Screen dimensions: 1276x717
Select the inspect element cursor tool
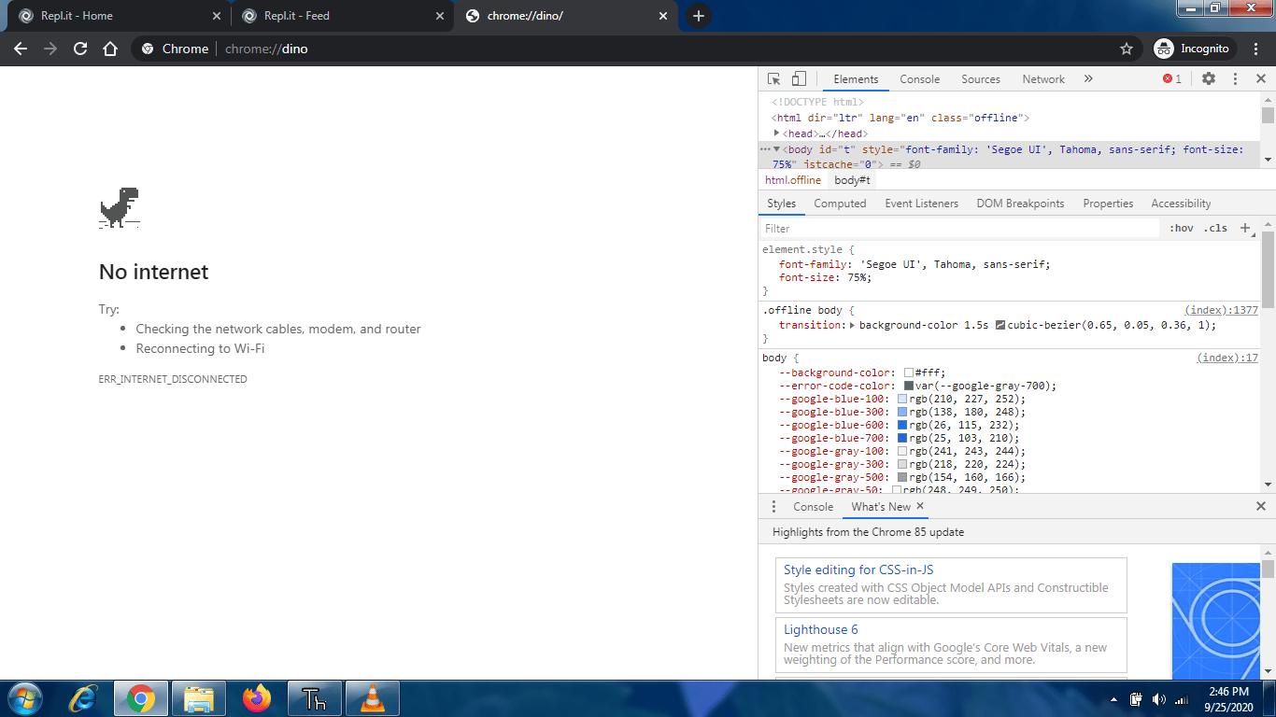click(x=773, y=79)
